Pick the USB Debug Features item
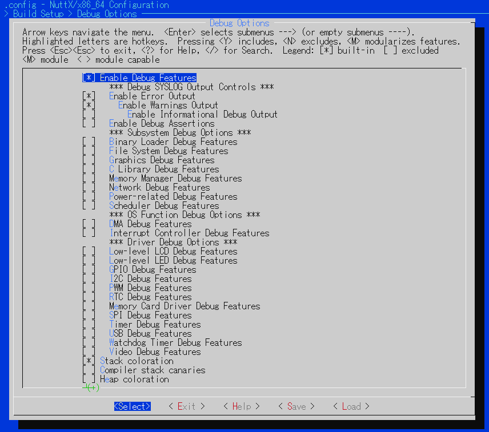 pyautogui.click(x=150, y=333)
